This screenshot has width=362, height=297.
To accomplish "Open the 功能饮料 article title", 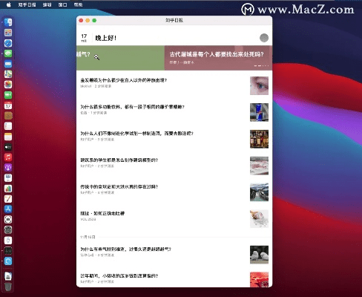I will click(x=132, y=107).
